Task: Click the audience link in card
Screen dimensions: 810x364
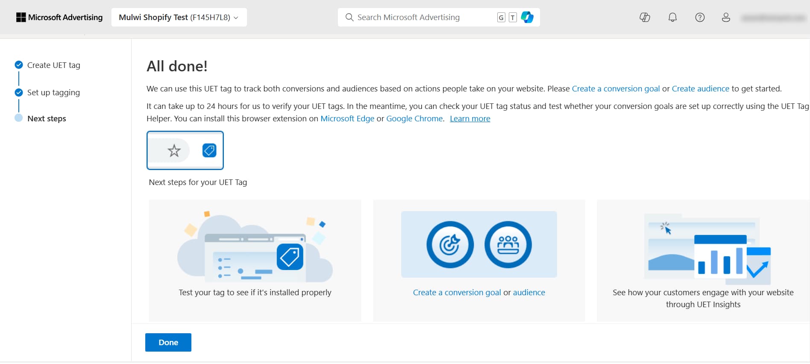Action: tap(529, 292)
